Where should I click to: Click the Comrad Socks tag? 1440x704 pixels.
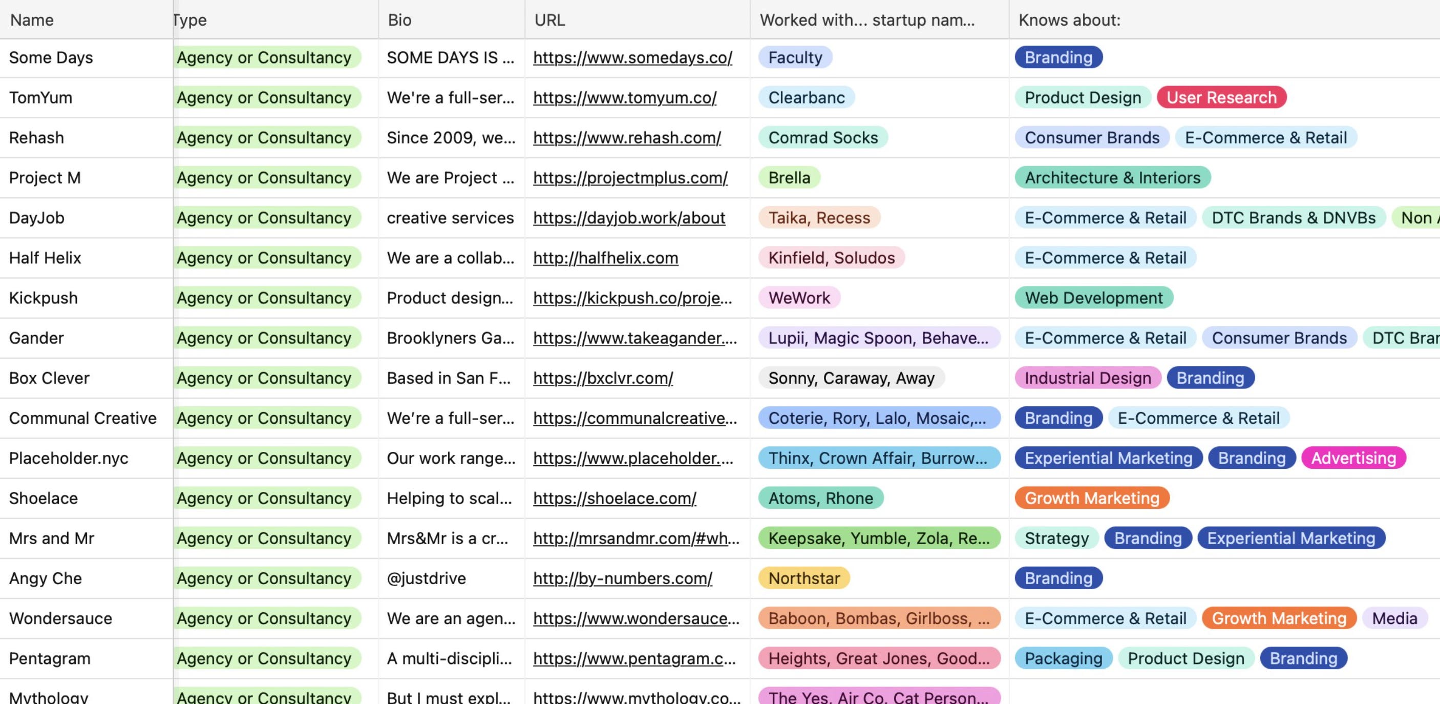tap(823, 137)
